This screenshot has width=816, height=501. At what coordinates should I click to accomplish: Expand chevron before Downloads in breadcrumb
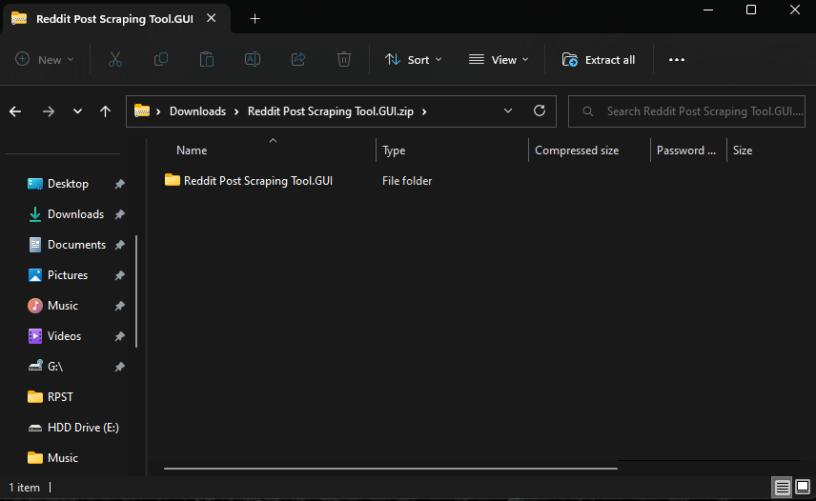(x=158, y=111)
